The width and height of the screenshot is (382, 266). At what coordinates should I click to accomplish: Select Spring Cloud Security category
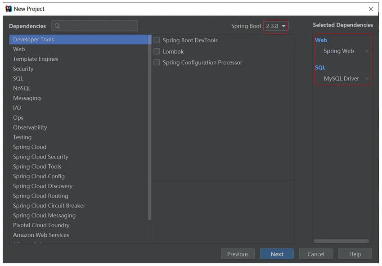click(78, 157)
